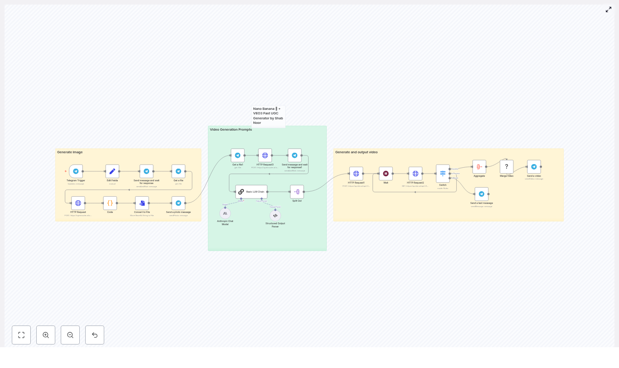Click the Switch node icon

tap(443, 173)
